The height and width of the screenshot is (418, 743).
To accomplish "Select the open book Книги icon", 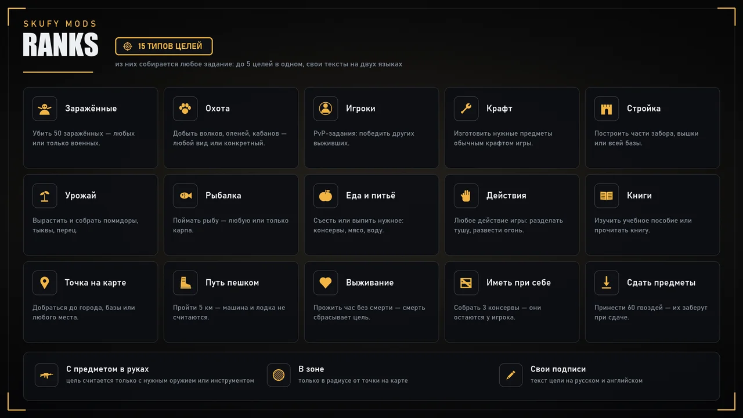I will point(607,196).
